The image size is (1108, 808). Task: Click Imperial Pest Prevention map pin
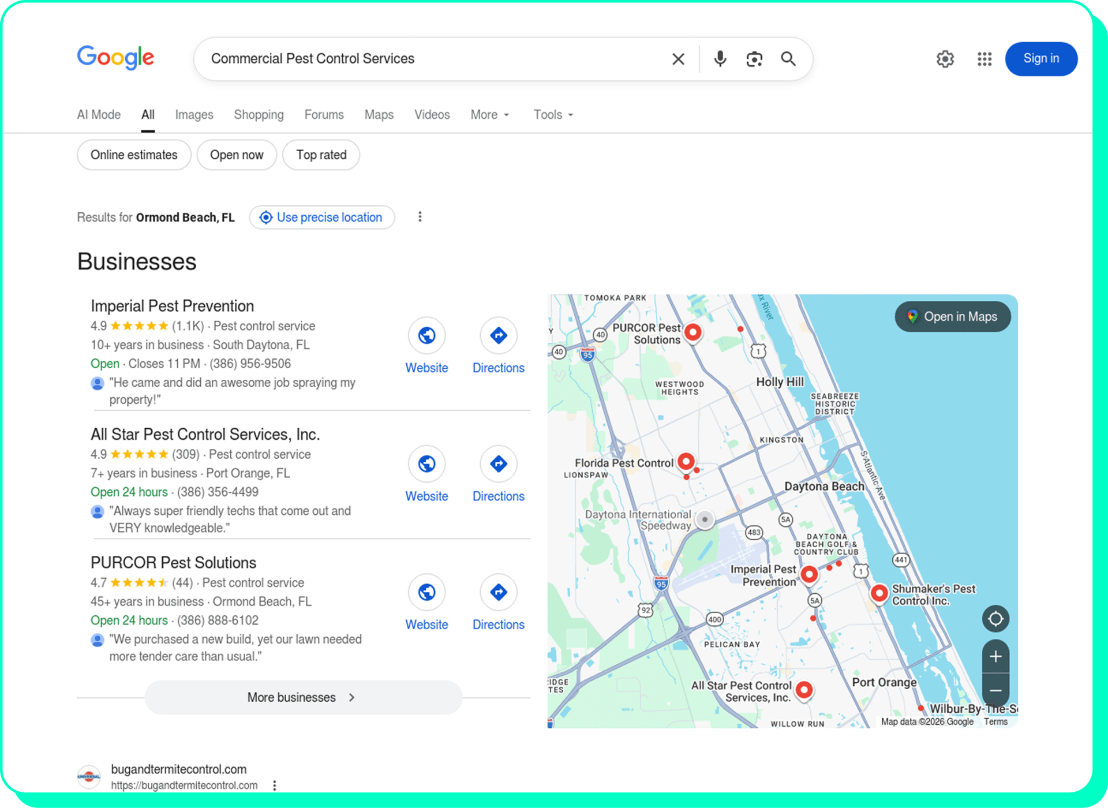(x=809, y=575)
